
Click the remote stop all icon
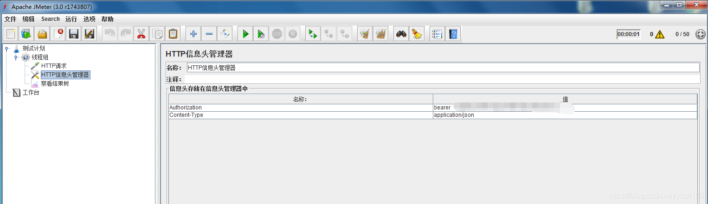click(329, 34)
